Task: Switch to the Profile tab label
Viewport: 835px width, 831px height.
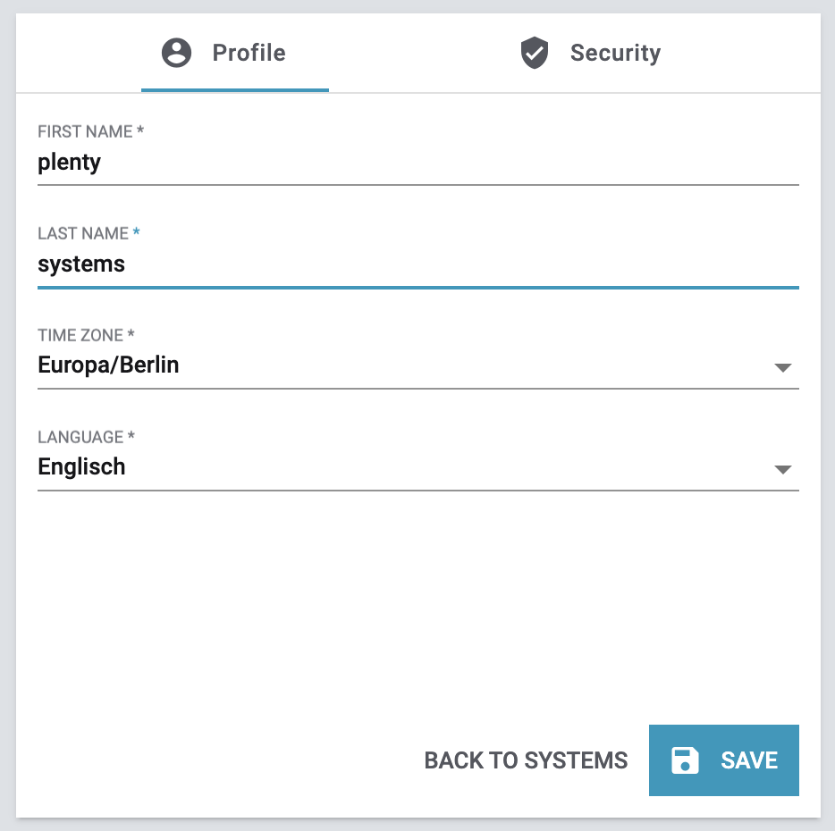Action: pyautogui.click(x=249, y=53)
